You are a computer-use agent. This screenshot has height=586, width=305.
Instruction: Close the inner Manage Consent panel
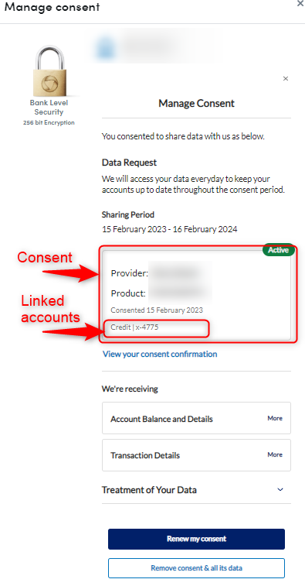[286, 78]
